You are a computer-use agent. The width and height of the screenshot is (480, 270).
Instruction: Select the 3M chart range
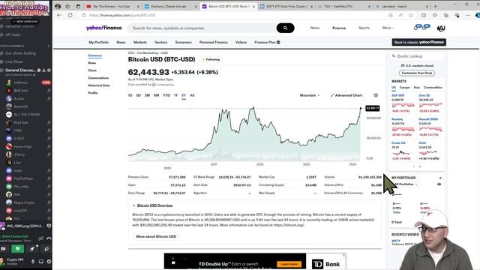(147, 95)
